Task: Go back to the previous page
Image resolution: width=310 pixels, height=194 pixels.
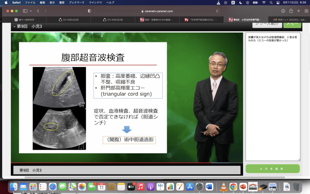Action: pyautogui.click(x=38, y=11)
